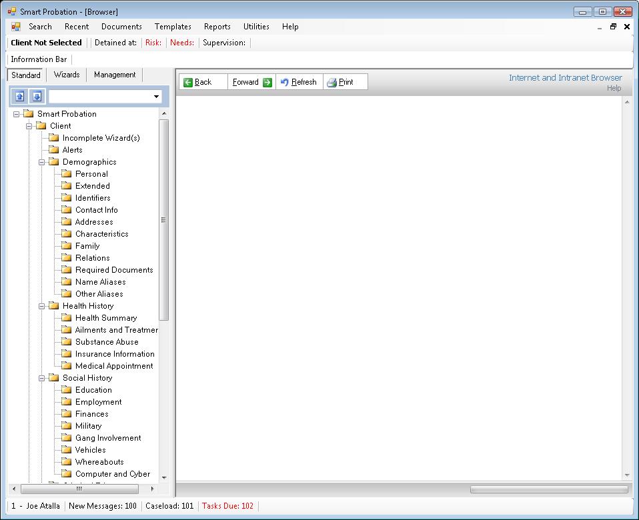Click the Information Bar label
The image size is (639, 520).
[x=39, y=59]
